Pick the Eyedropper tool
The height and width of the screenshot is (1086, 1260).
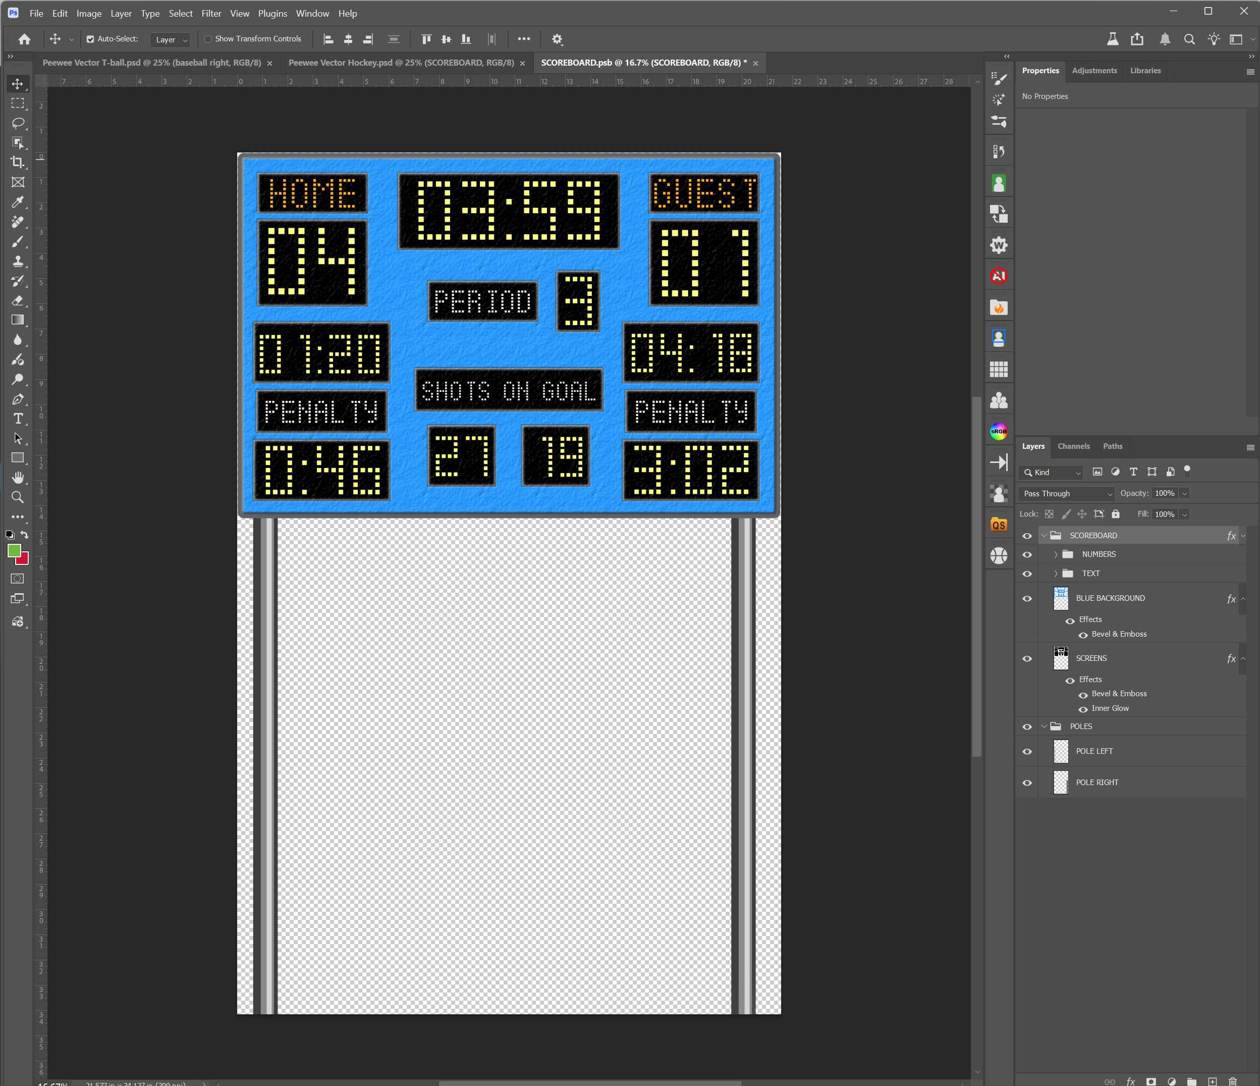(18, 202)
